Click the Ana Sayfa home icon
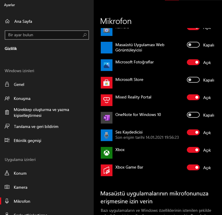Screen dimensions: 222x215 coord(7,21)
